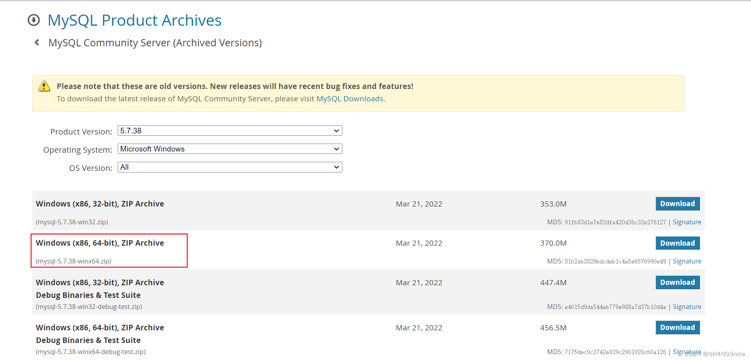The height and width of the screenshot is (360, 751).
Task: Click the MD5 hash starting with 91fb83d1
Action: pos(615,222)
